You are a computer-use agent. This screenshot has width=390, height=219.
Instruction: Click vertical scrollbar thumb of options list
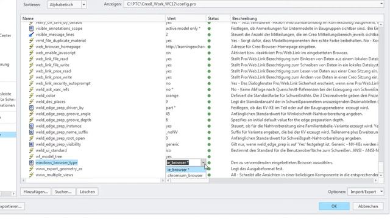[381, 167]
